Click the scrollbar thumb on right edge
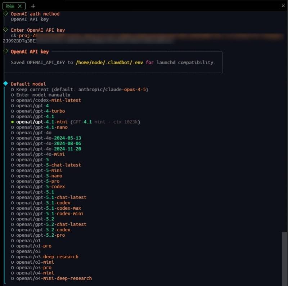The height and width of the screenshot is (286, 288). [284, 259]
